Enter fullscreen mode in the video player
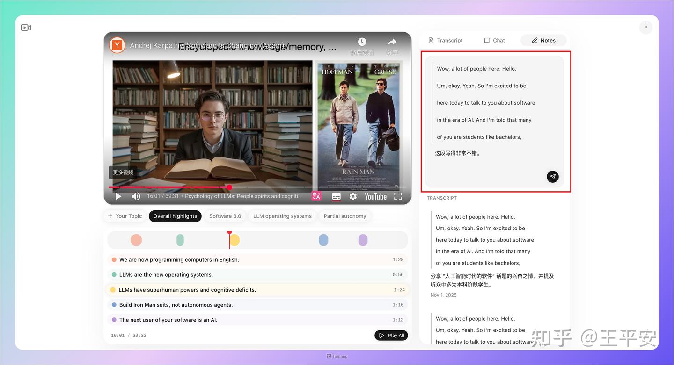The height and width of the screenshot is (365, 674). 397,196
